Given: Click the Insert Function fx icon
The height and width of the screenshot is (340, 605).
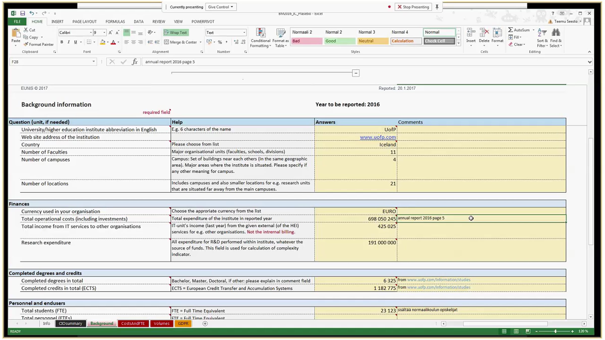Looking at the screenshot, I should coord(135,62).
